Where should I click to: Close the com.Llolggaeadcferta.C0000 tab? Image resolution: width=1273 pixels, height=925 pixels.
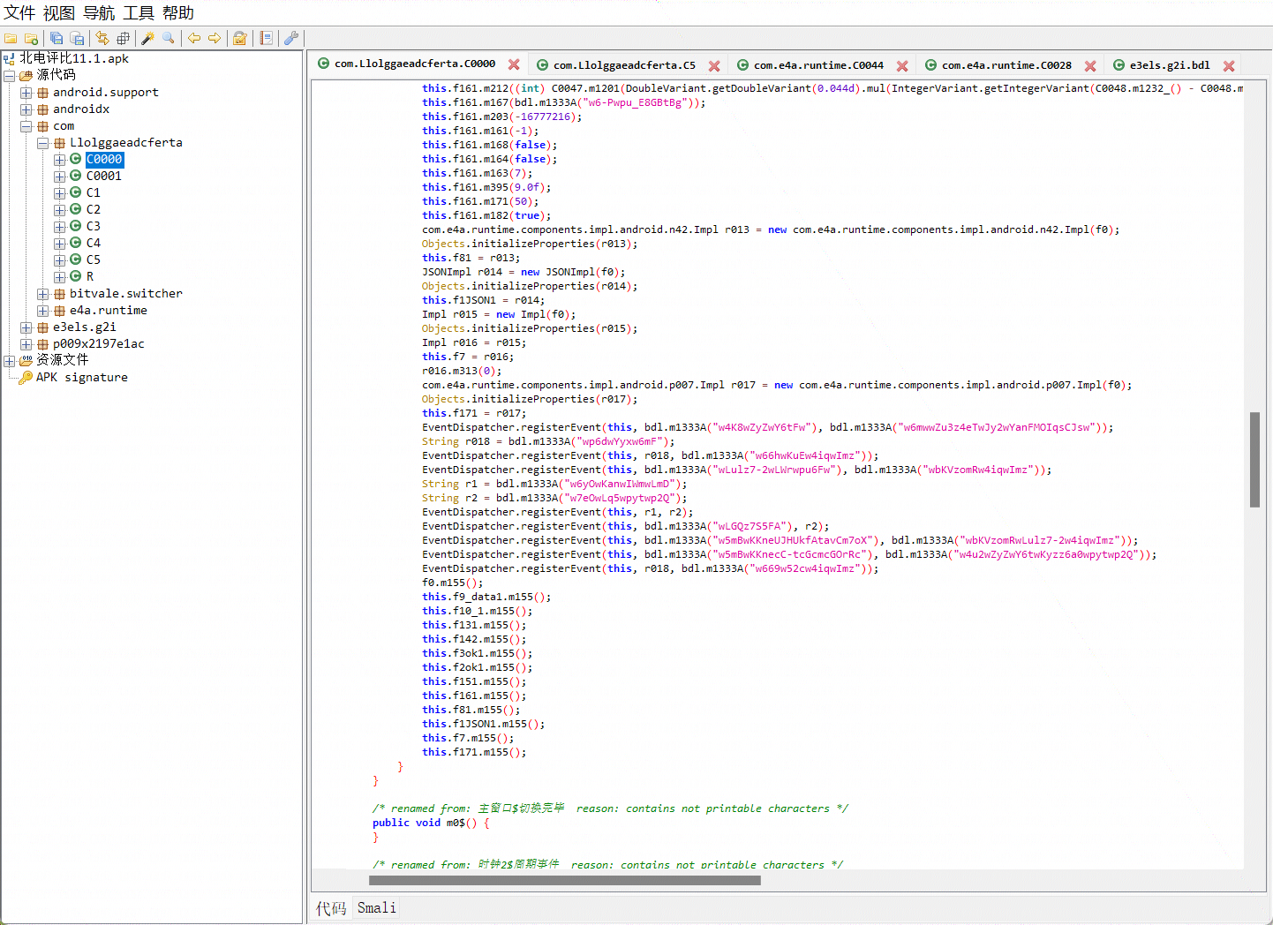click(514, 64)
